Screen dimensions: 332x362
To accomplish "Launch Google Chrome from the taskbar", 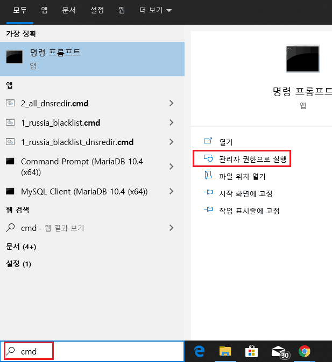I will (x=304, y=351).
